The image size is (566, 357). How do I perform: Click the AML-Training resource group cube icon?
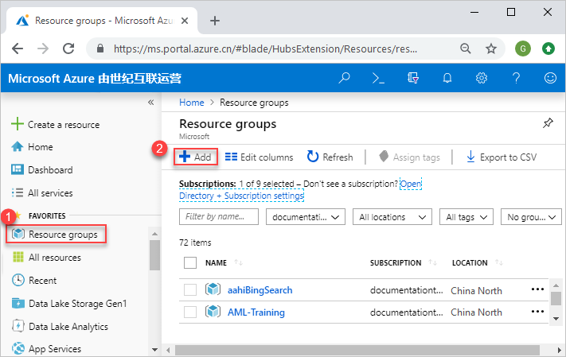213,312
